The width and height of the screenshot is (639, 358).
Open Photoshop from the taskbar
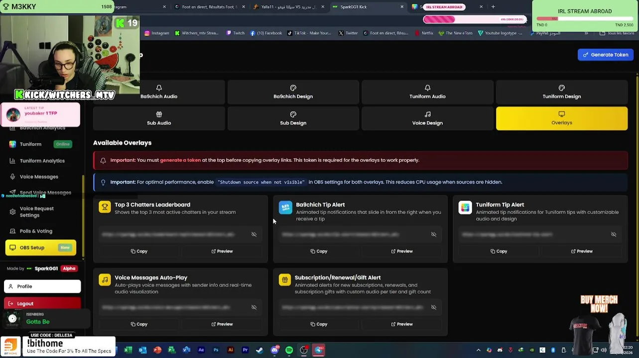pos(216,350)
